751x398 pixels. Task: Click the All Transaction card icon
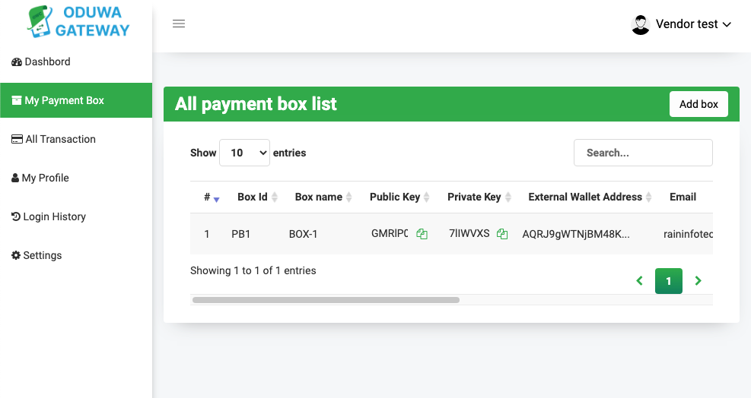coord(17,139)
